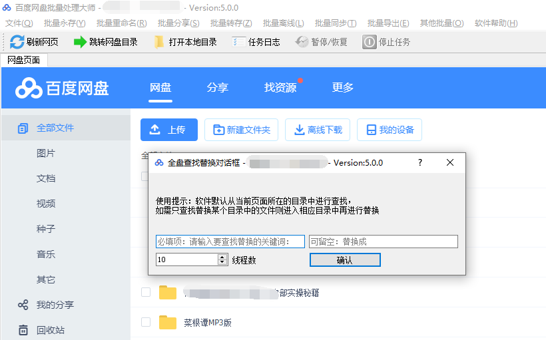Switch to the 网盘 navigation tab

[x=160, y=87]
